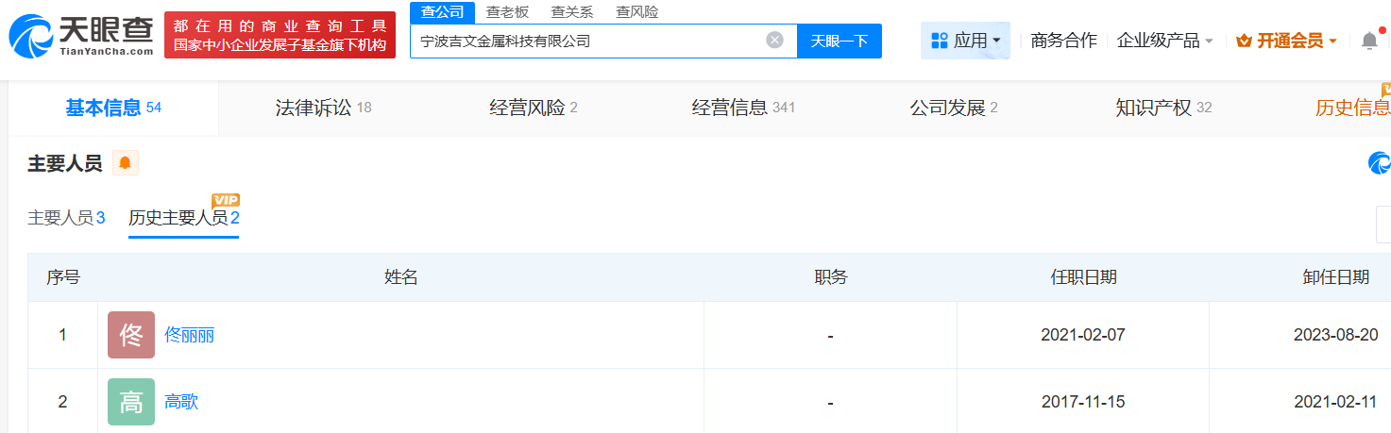Click the red promotional banner
Viewport: 1391px width, 433px height.
pyautogui.click(x=280, y=35)
